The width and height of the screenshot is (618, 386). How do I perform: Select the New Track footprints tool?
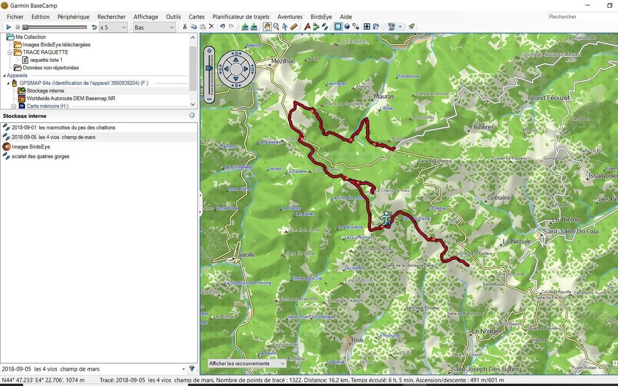325,27
